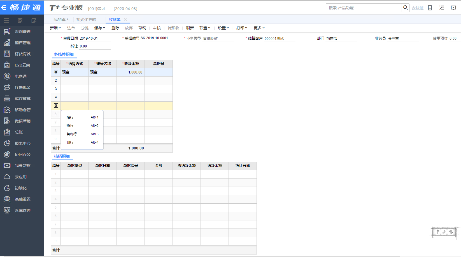Open the message feedback icon in top bar
This screenshot has width=461, height=257.
coord(453,8)
